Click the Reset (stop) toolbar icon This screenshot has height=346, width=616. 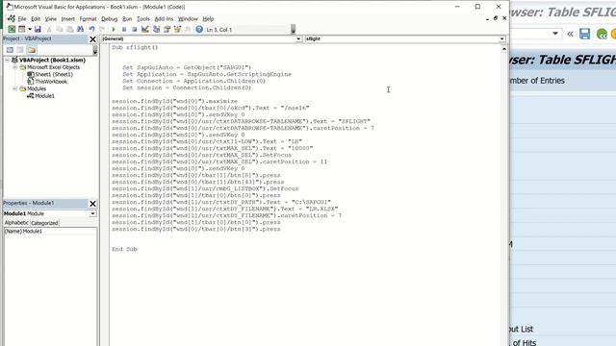pos(135,30)
